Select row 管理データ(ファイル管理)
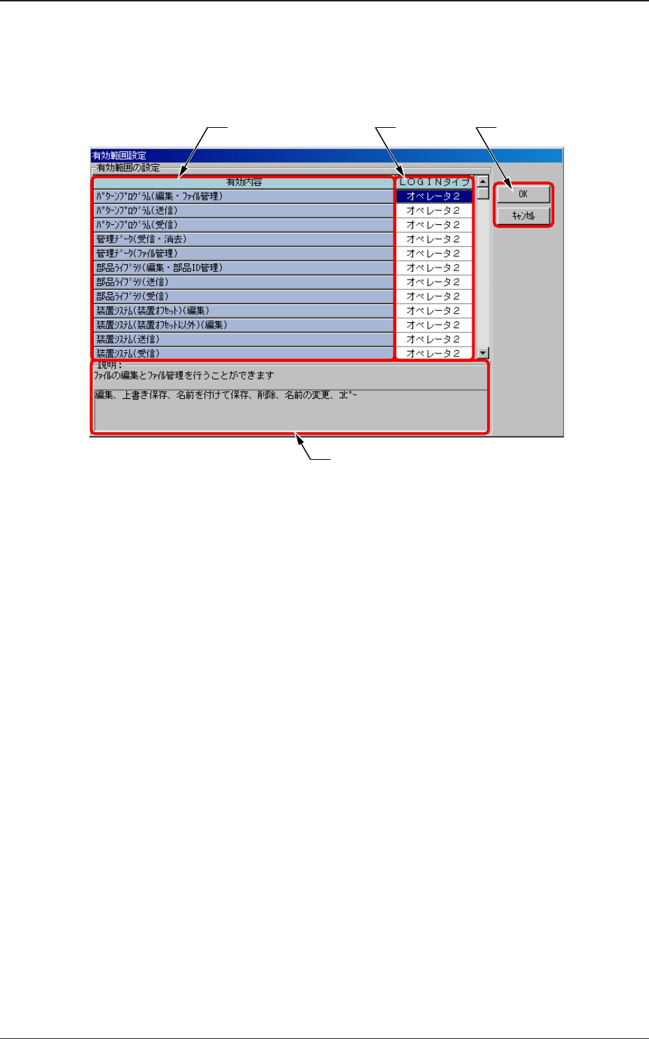This screenshot has height=1039, width=649. 244,254
